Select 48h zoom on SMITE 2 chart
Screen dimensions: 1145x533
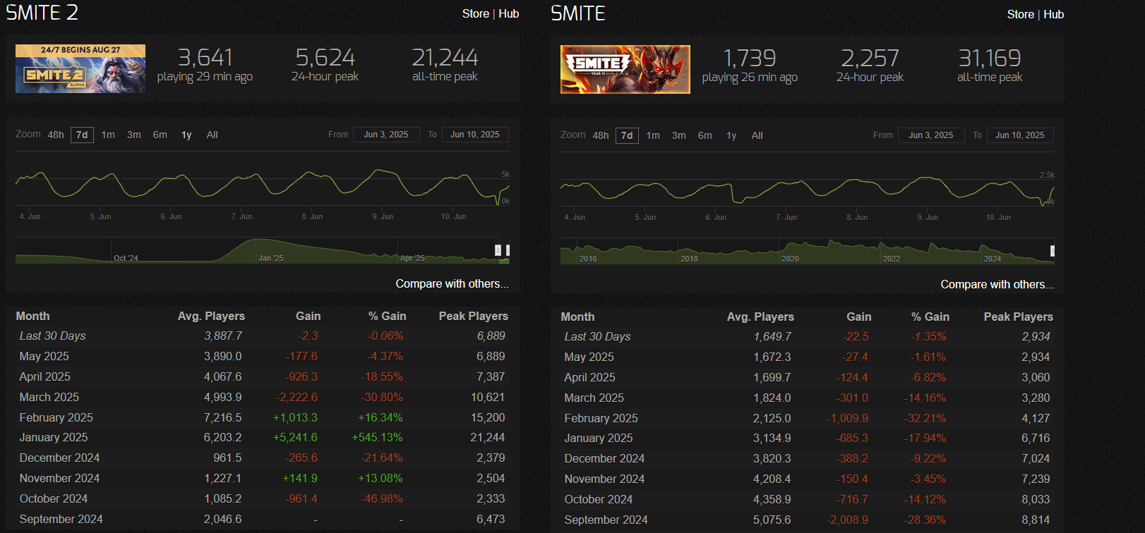coord(56,135)
